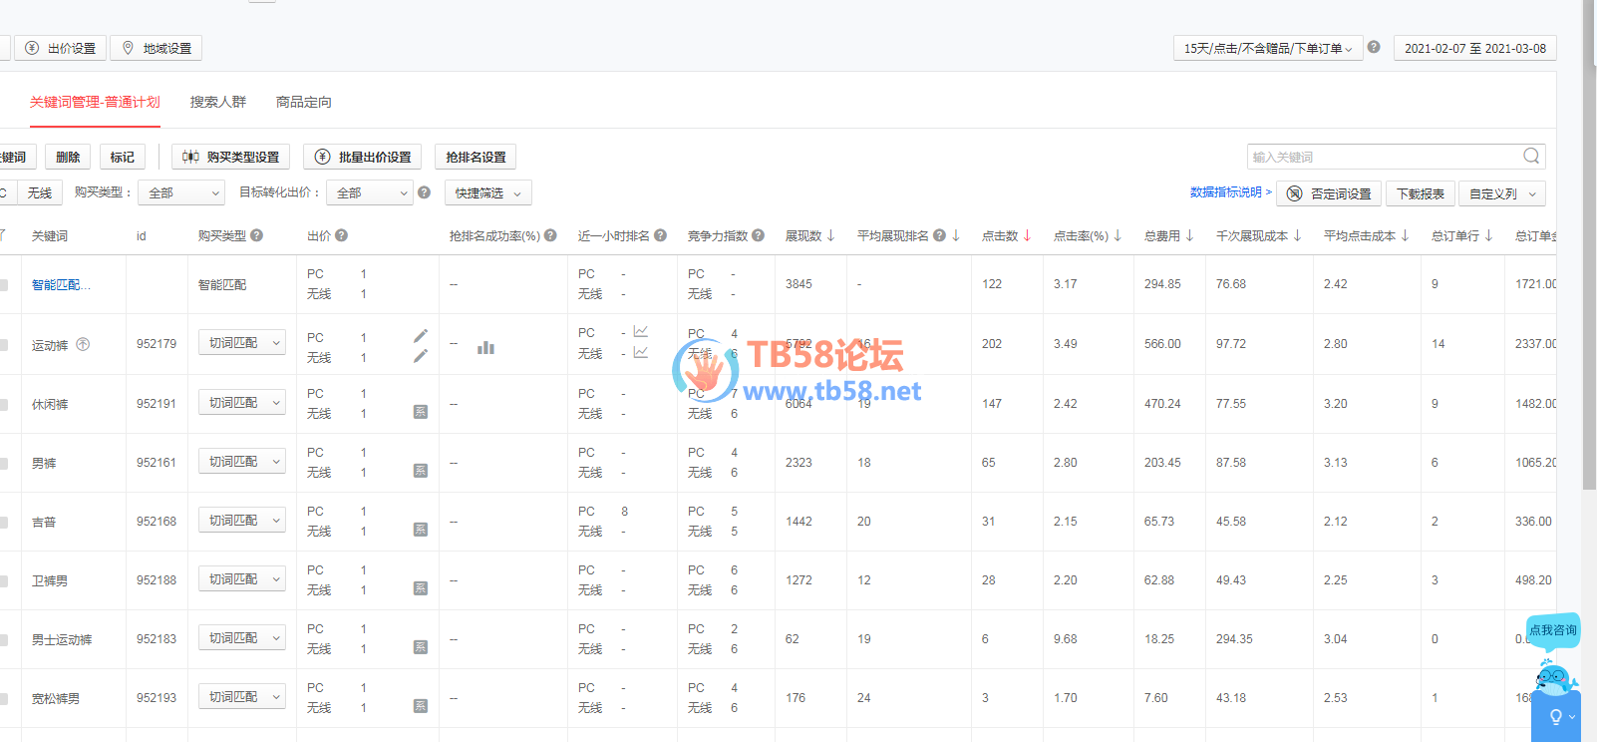The image size is (1597, 742).
Task: Click the 系 icon in 休闲裤 row
Action: (421, 412)
